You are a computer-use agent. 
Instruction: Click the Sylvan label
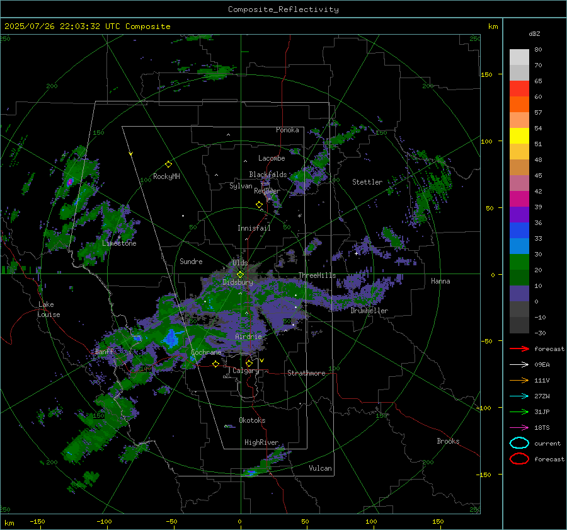coord(241,186)
